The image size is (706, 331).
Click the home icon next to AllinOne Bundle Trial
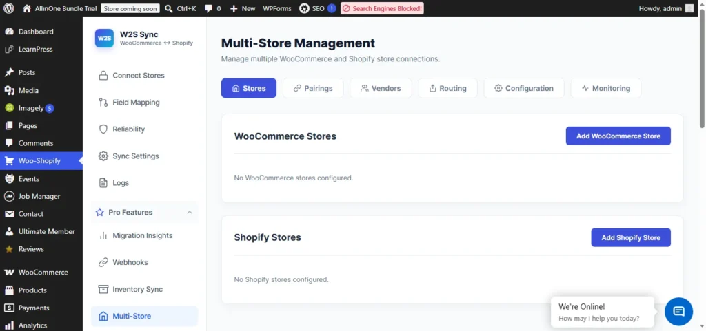(27, 8)
